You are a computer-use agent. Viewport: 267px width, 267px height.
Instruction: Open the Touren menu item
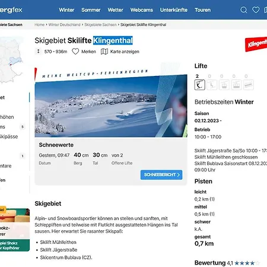click(202, 10)
